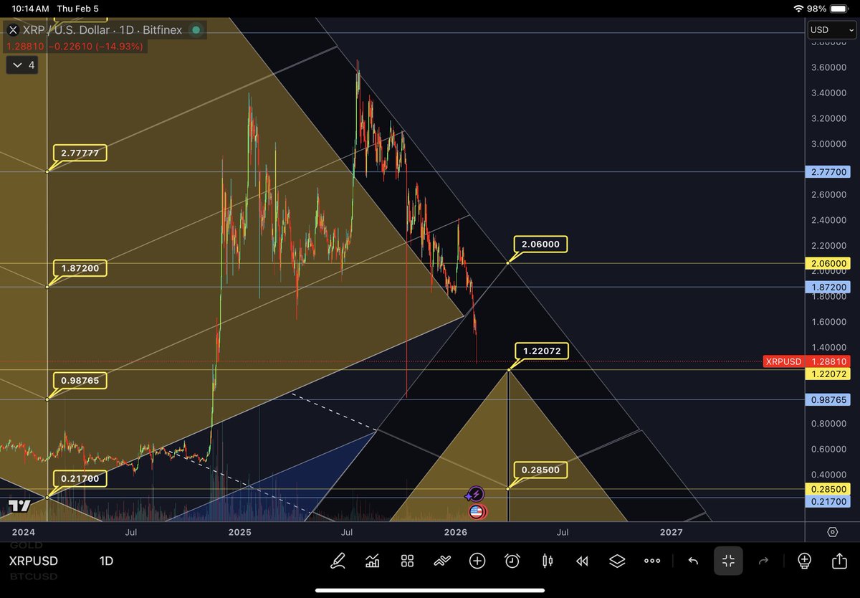Select the 1.87200 yellow chart label
Viewport: 860px width, 598px height.
[80, 269]
